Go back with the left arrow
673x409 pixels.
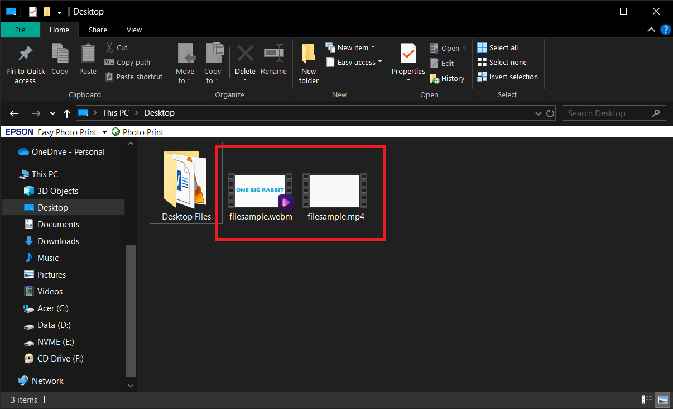[15, 113]
